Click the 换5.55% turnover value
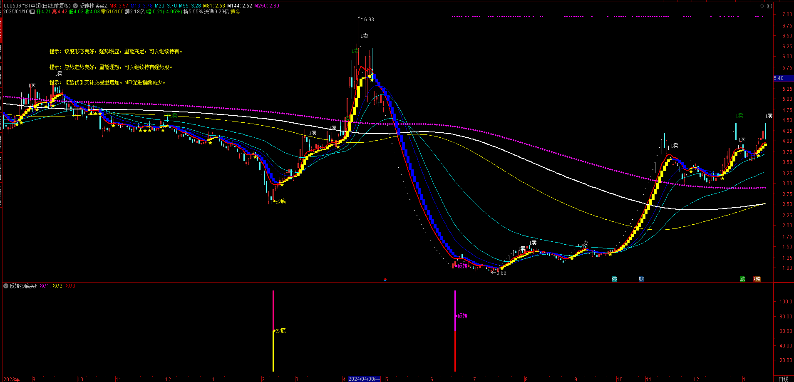The image size is (794, 382). tap(193, 12)
